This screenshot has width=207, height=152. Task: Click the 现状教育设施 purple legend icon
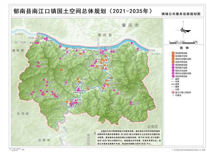(173, 64)
